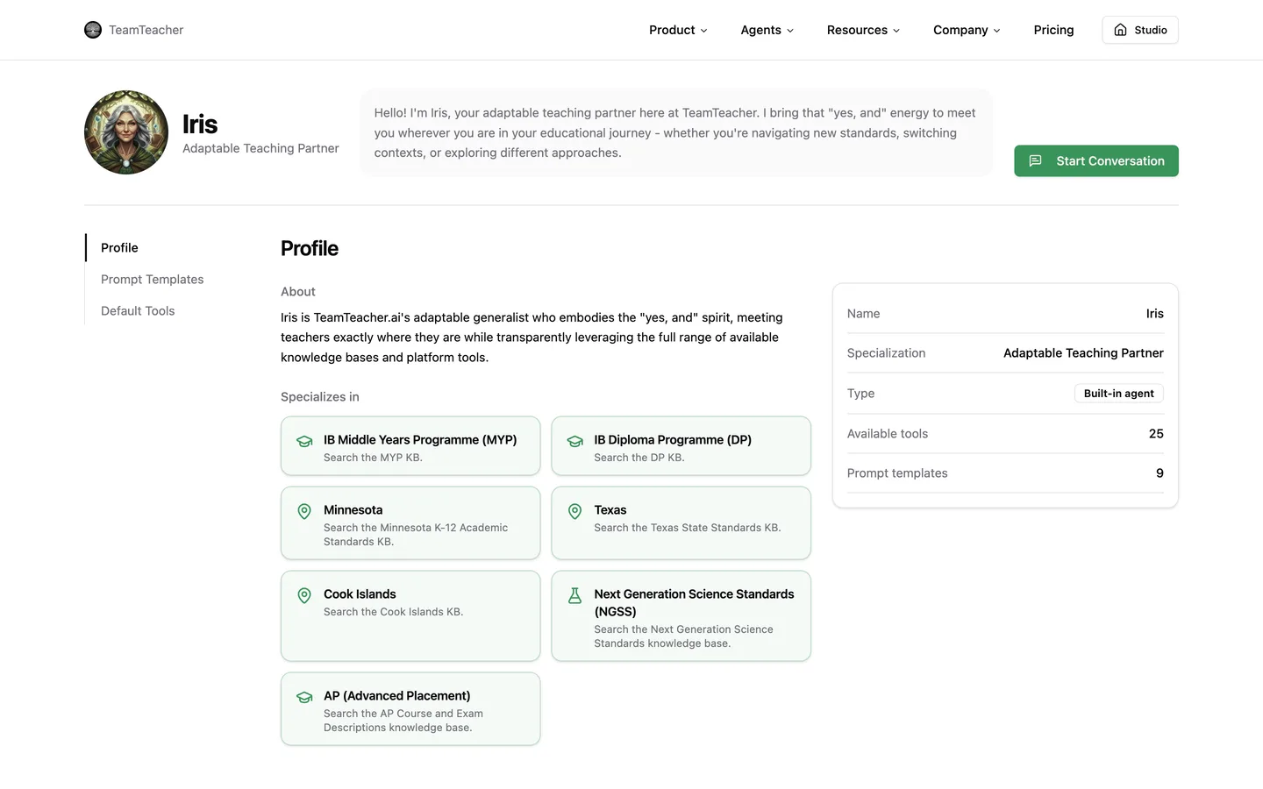Image resolution: width=1263 pixels, height=789 pixels.
Task: Open the AP (Advanced Placement) card
Action: [410, 709]
